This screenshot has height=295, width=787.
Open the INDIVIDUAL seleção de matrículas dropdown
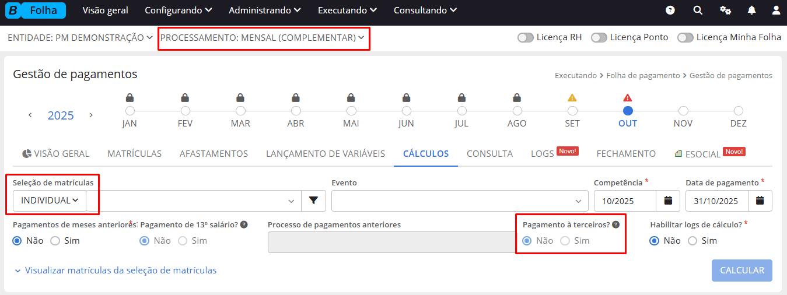click(50, 201)
